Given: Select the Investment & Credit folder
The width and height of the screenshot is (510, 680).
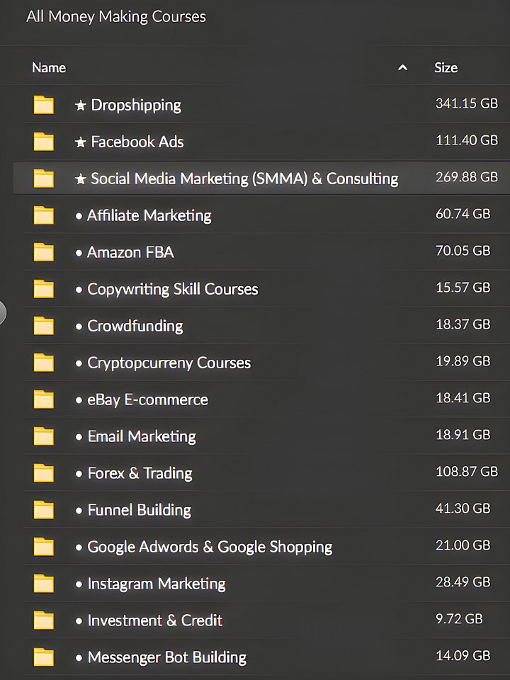Looking at the screenshot, I should pos(154,620).
